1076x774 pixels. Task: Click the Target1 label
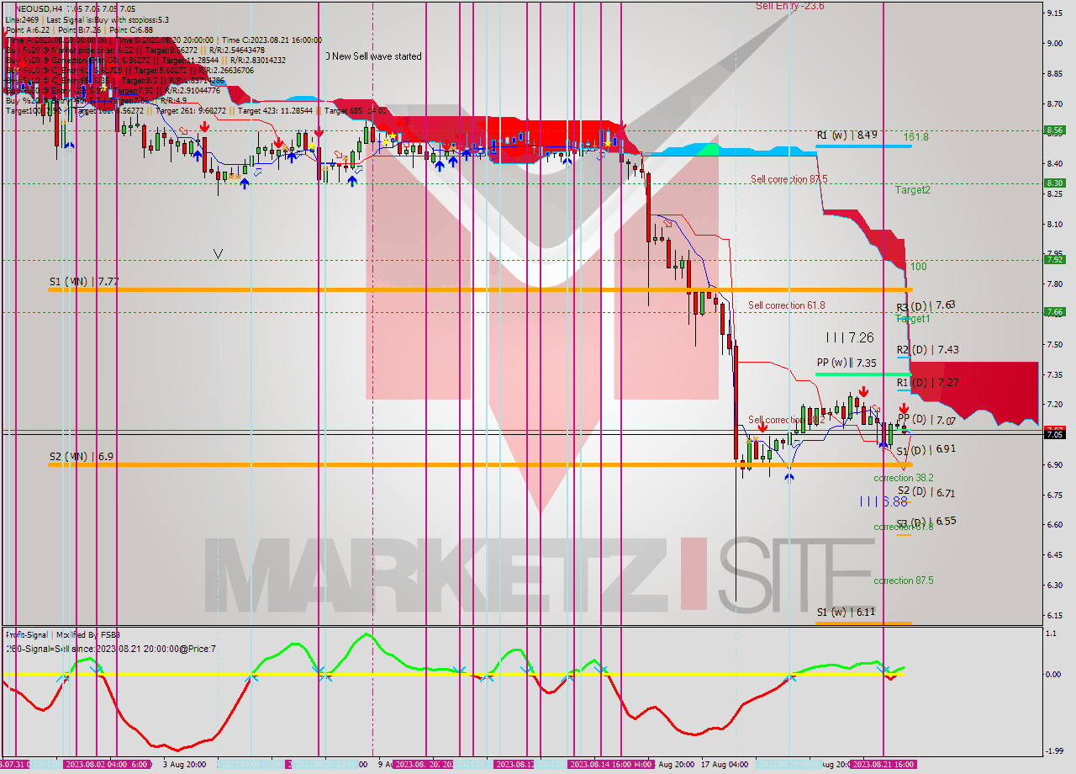click(x=912, y=319)
